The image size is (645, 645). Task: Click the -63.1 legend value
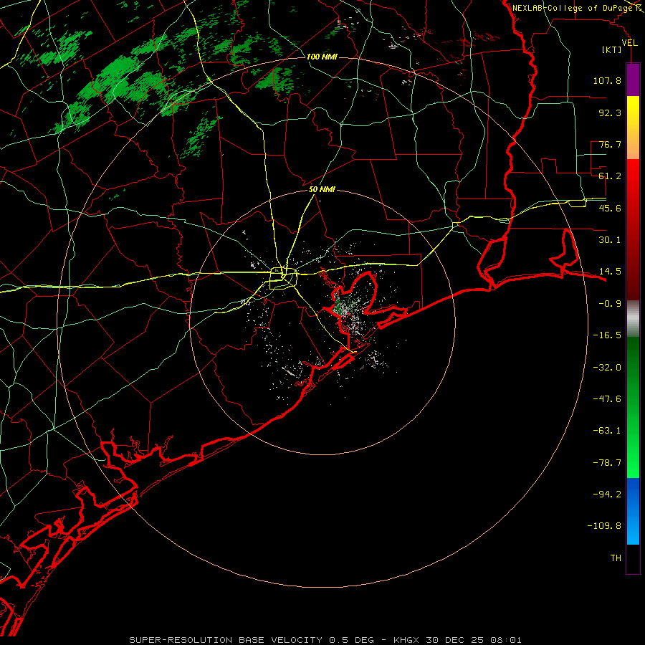pyautogui.click(x=607, y=431)
